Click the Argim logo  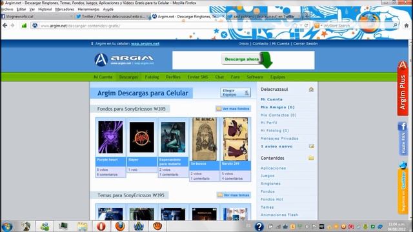tap(124, 60)
